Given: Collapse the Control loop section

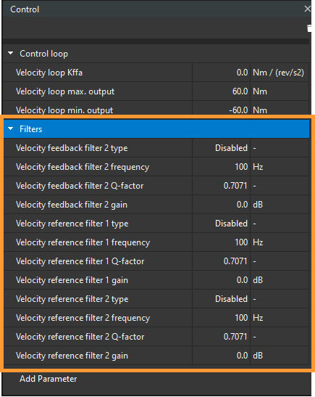Looking at the screenshot, I should (11, 54).
